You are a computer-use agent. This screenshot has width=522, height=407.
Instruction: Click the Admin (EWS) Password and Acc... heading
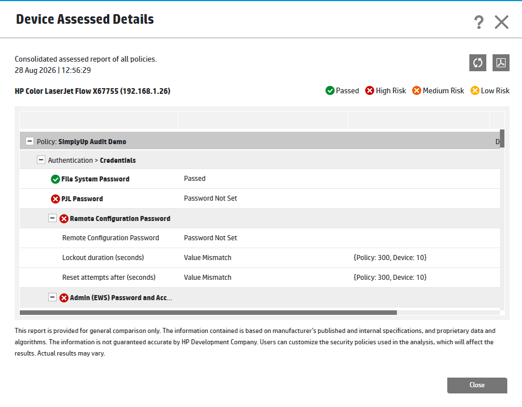[121, 297]
